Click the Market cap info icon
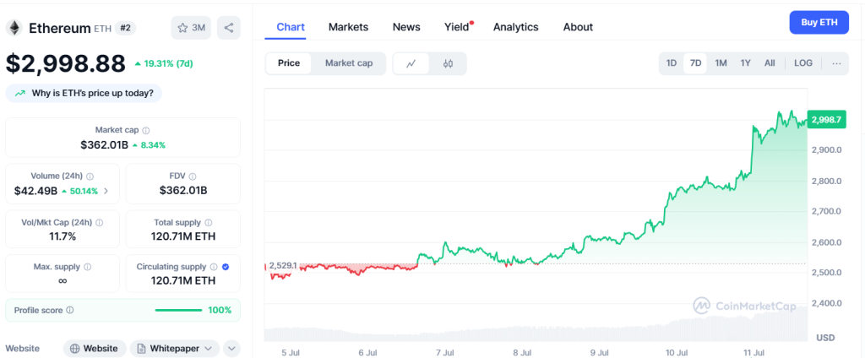This screenshot has width=865, height=358. pos(146,131)
